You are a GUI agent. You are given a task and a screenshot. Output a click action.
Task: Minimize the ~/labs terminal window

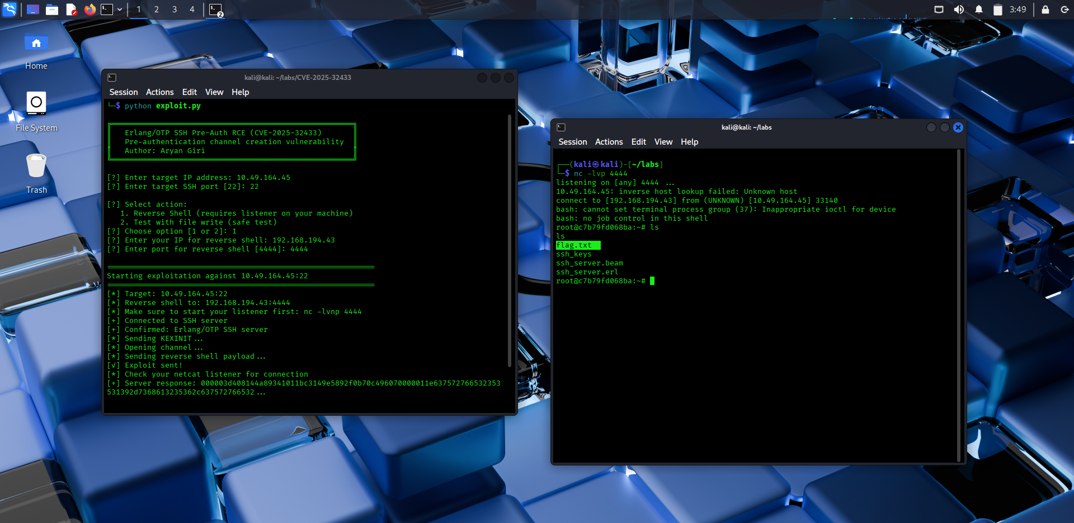pyautogui.click(x=931, y=127)
